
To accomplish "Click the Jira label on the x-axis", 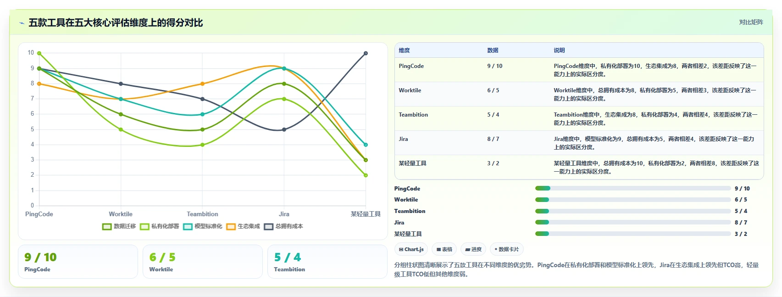I will click(x=284, y=214).
